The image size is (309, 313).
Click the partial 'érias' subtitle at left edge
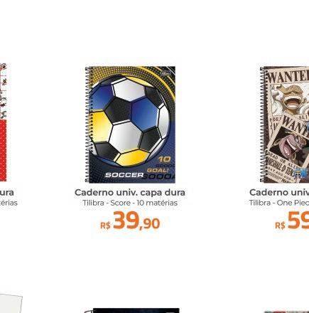point(9,203)
